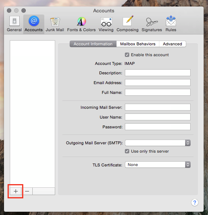Open the General preferences pane
208x215 pixels.
pyautogui.click(x=14, y=24)
